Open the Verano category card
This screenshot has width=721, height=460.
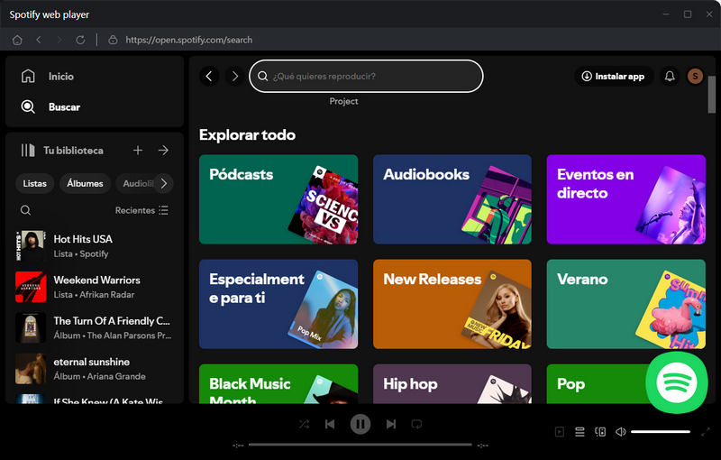625,304
